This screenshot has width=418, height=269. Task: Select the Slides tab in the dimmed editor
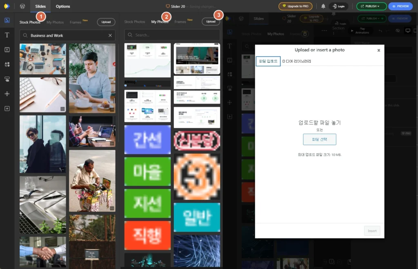click(x=258, y=19)
